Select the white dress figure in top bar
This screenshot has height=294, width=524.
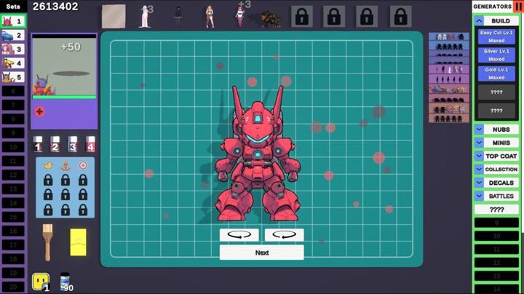(145, 16)
